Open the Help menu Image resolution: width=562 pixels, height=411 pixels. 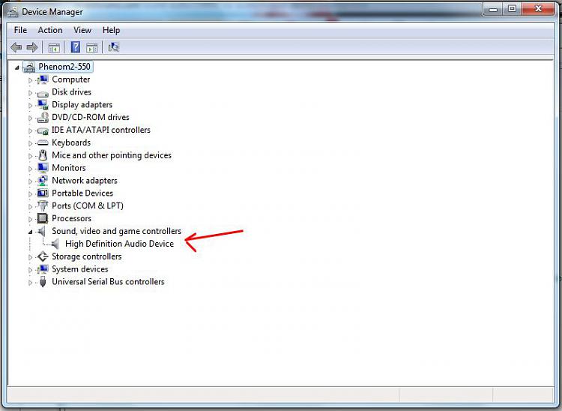[111, 30]
